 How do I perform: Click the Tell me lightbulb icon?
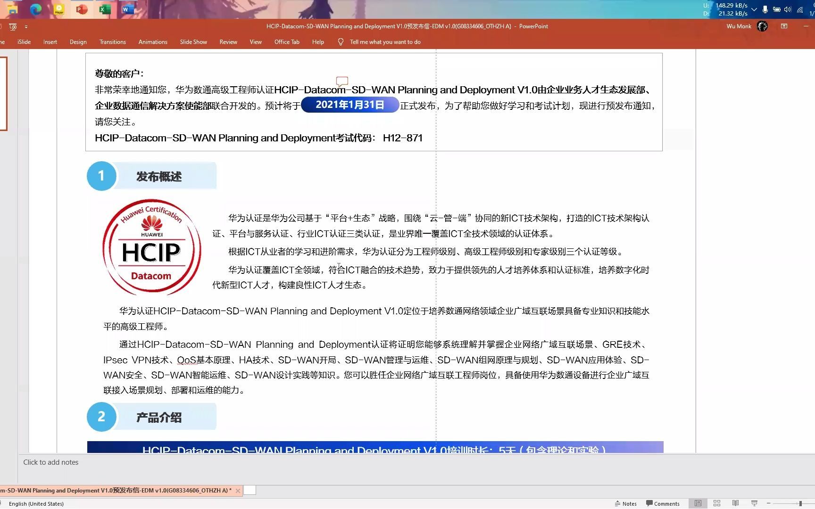tap(341, 42)
